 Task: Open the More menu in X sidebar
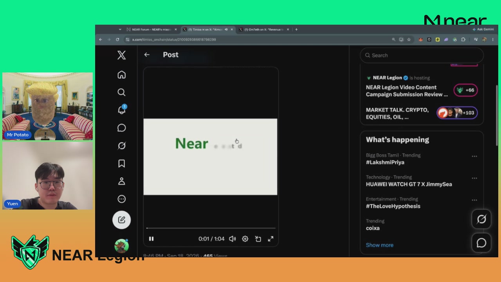pos(121,199)
